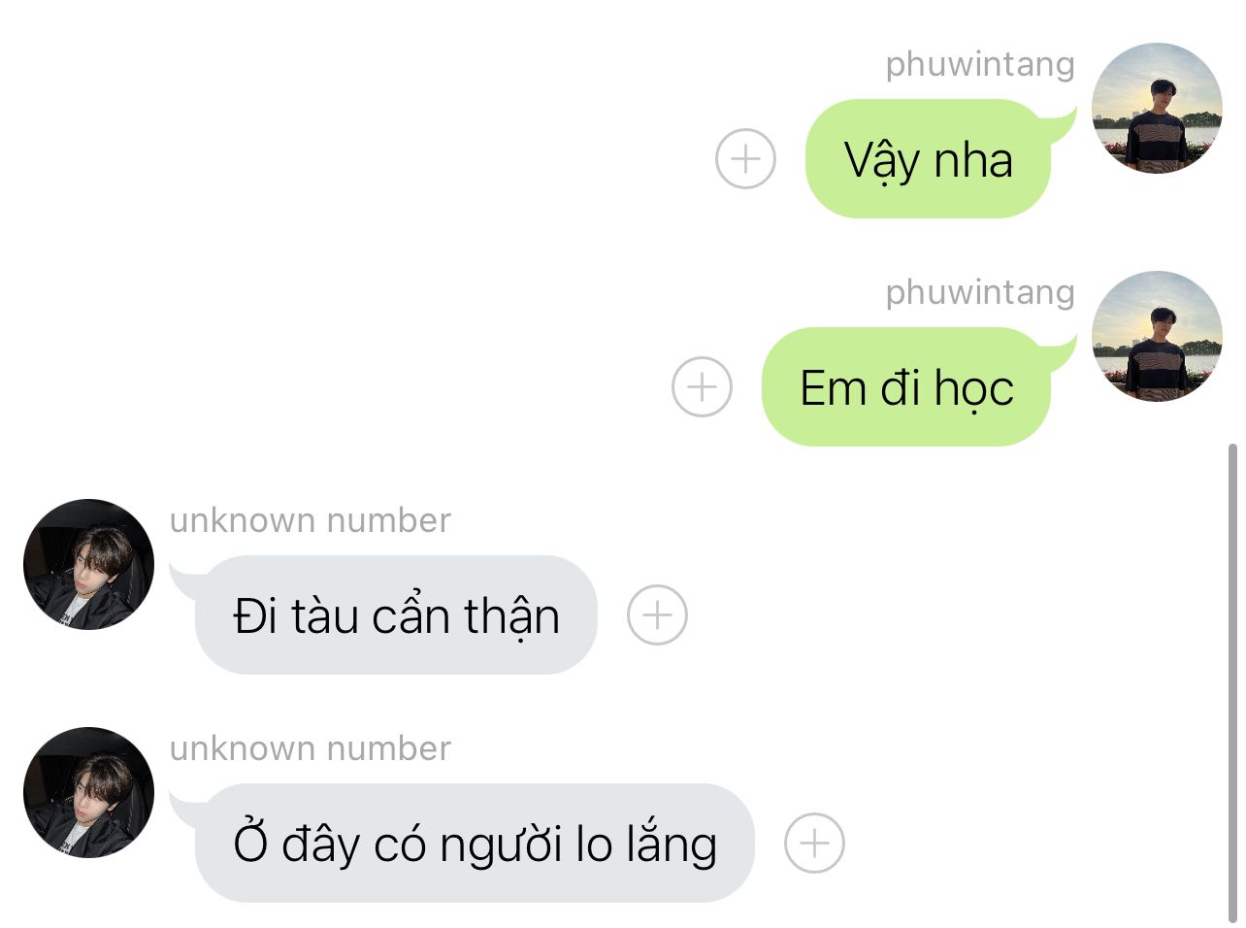Select the 'Vậy nha' message bubble
Screen dimensions: 1246x928
pyautogui.click(x=929, y=158)
